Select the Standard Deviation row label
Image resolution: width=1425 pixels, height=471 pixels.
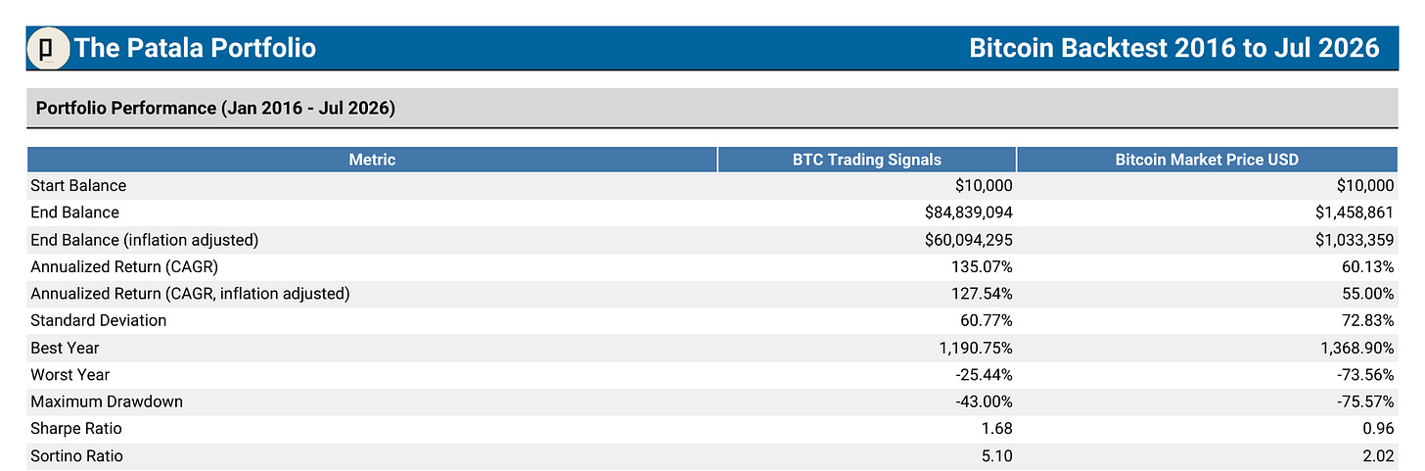pos(99,321)
